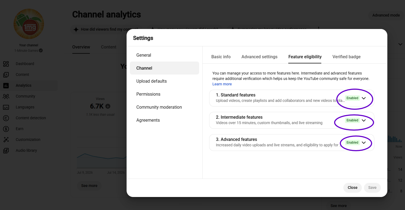
Task: Follow the Learn more link
Action: (222, 84)
